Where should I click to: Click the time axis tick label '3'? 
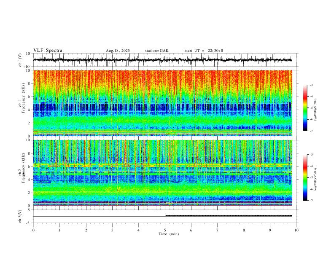[x=112, y=230]
